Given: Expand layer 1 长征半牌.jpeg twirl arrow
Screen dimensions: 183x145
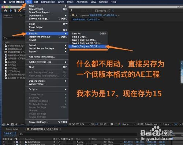Looking at the screenshot, I should (x=15, y=142).
